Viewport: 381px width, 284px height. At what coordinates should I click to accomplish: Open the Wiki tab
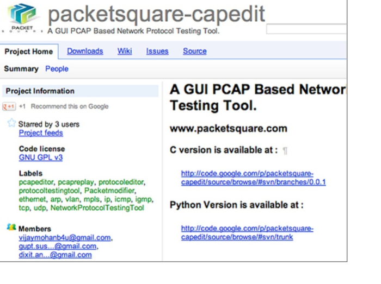pos(125,51)
